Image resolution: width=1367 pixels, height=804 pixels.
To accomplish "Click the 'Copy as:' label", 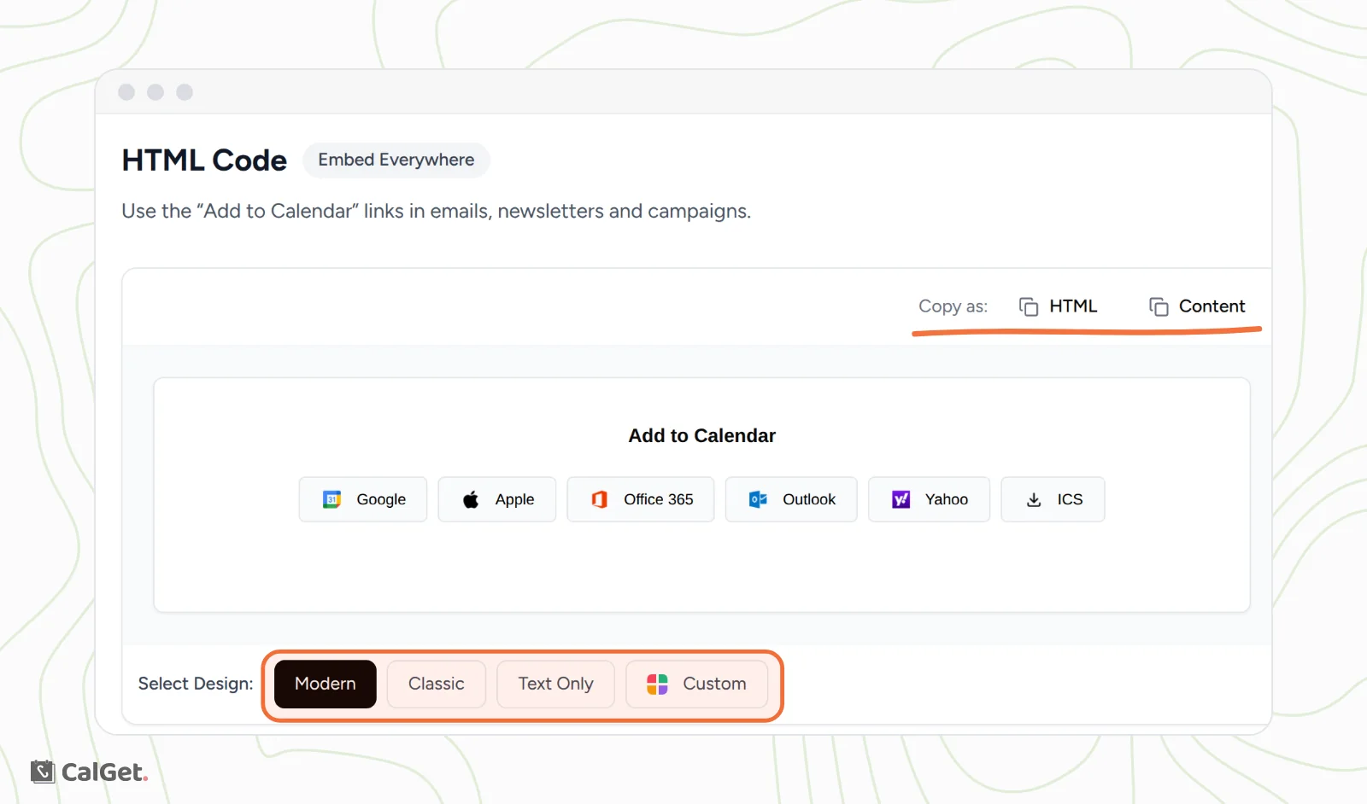I will point(953,306).
